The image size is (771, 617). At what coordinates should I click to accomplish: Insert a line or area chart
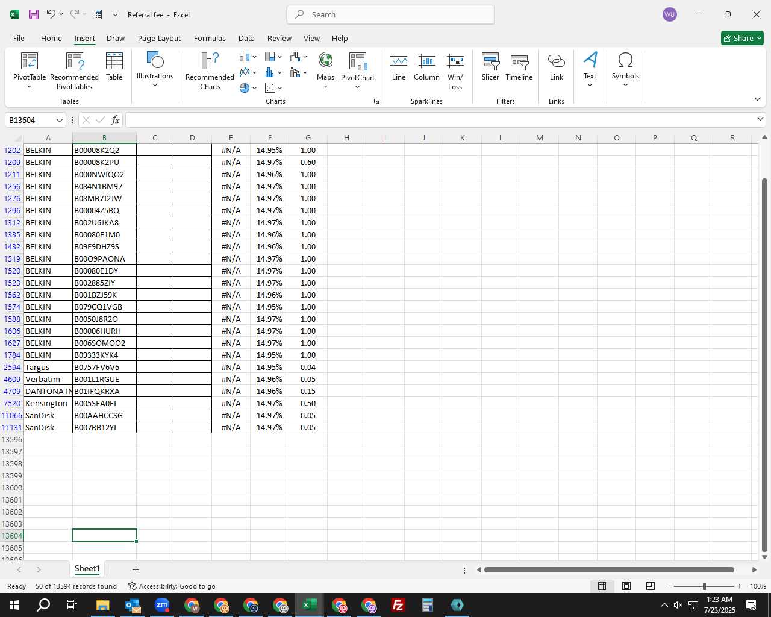click(x=245, y=72)
